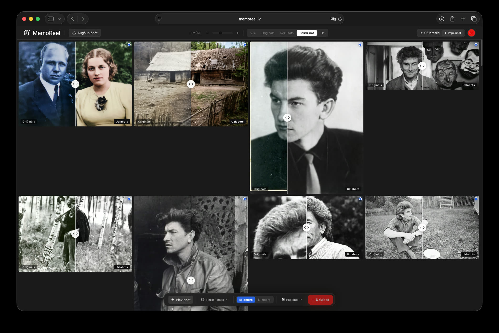This screenshot has width=499, height=333.
Task: Adjust the Izmērs size slider
Action: point(222,33)
